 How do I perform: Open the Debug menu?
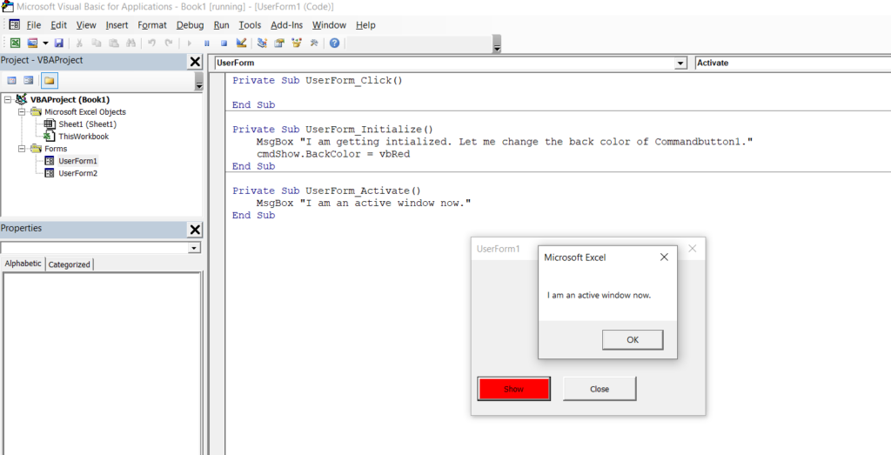pos(190,25)
